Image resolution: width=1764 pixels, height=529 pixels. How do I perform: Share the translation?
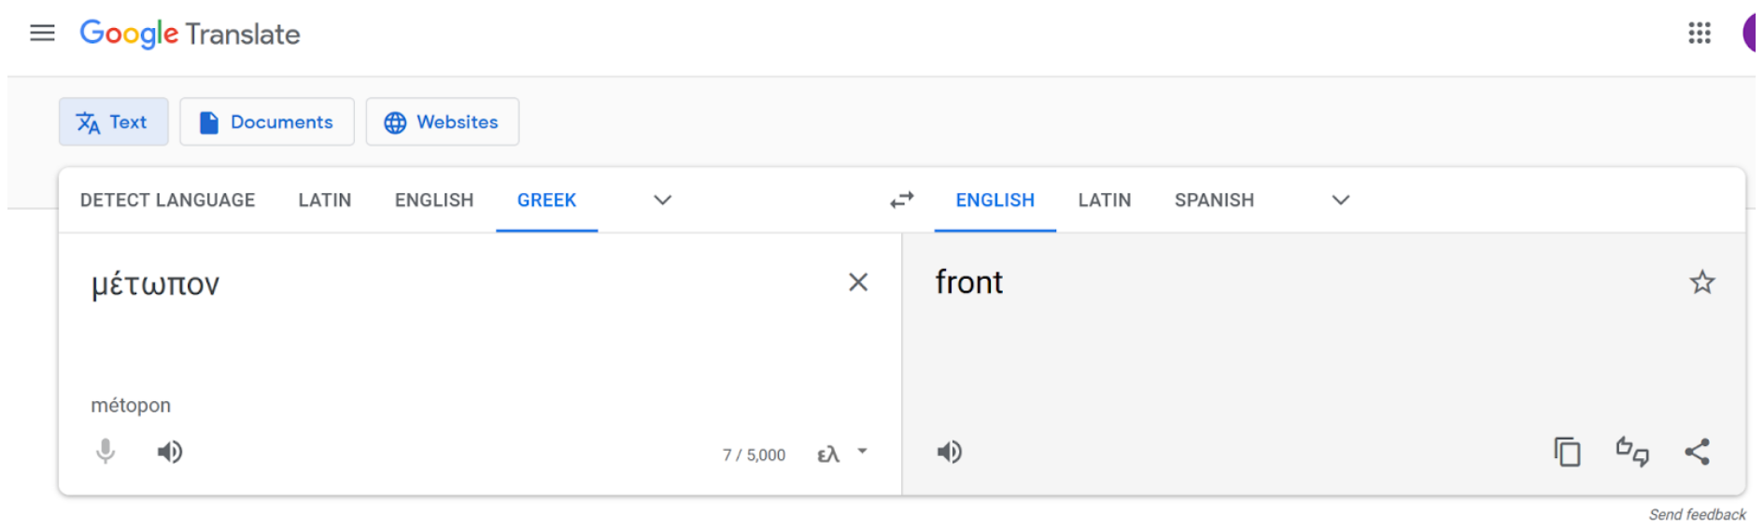point(1697,452)
